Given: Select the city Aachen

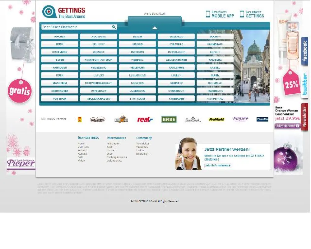Looking at the screenshot, I should pos(60,36).
